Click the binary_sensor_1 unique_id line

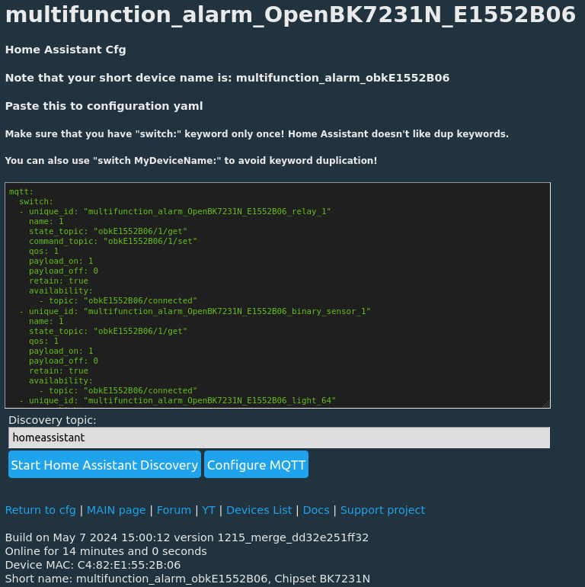(x=195, y=312)
